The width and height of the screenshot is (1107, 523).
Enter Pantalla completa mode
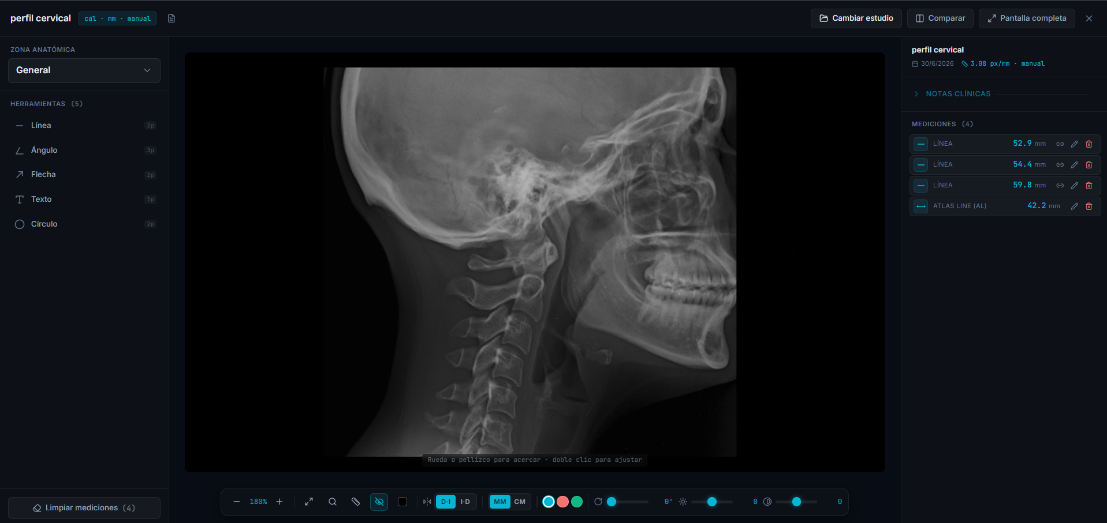click(x=1027, y=18)
